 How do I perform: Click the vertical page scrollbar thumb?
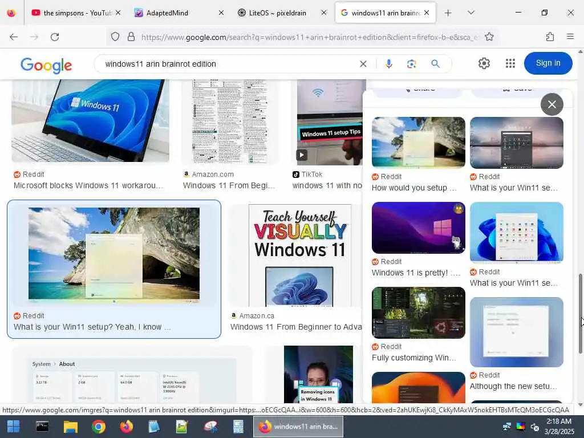click(580, 314)
